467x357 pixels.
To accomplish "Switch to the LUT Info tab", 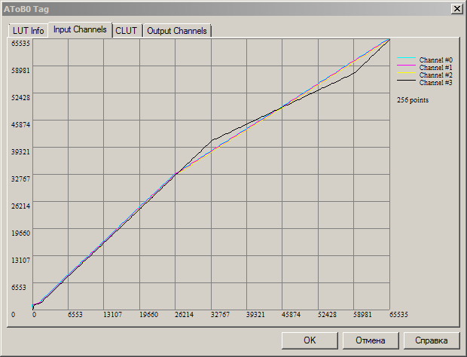I will point(29,31).
